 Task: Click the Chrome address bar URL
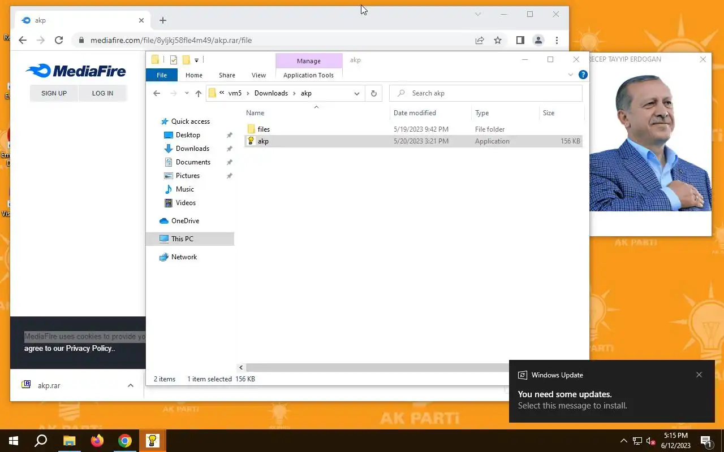[171, 40]
